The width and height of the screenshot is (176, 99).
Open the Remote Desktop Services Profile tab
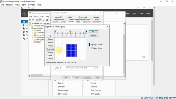79,20
